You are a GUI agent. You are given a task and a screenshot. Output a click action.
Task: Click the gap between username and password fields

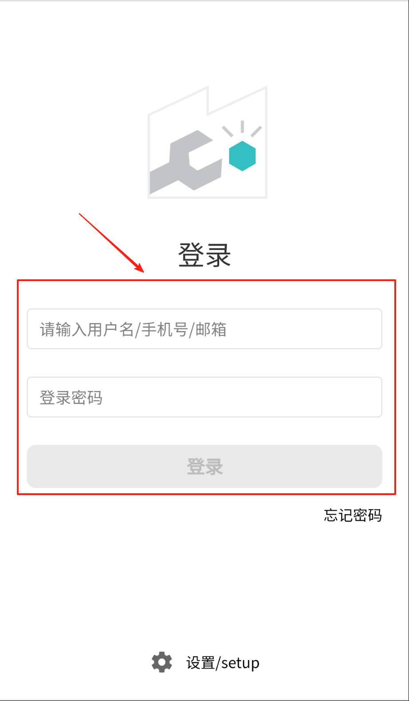click(x=204, y=363)
